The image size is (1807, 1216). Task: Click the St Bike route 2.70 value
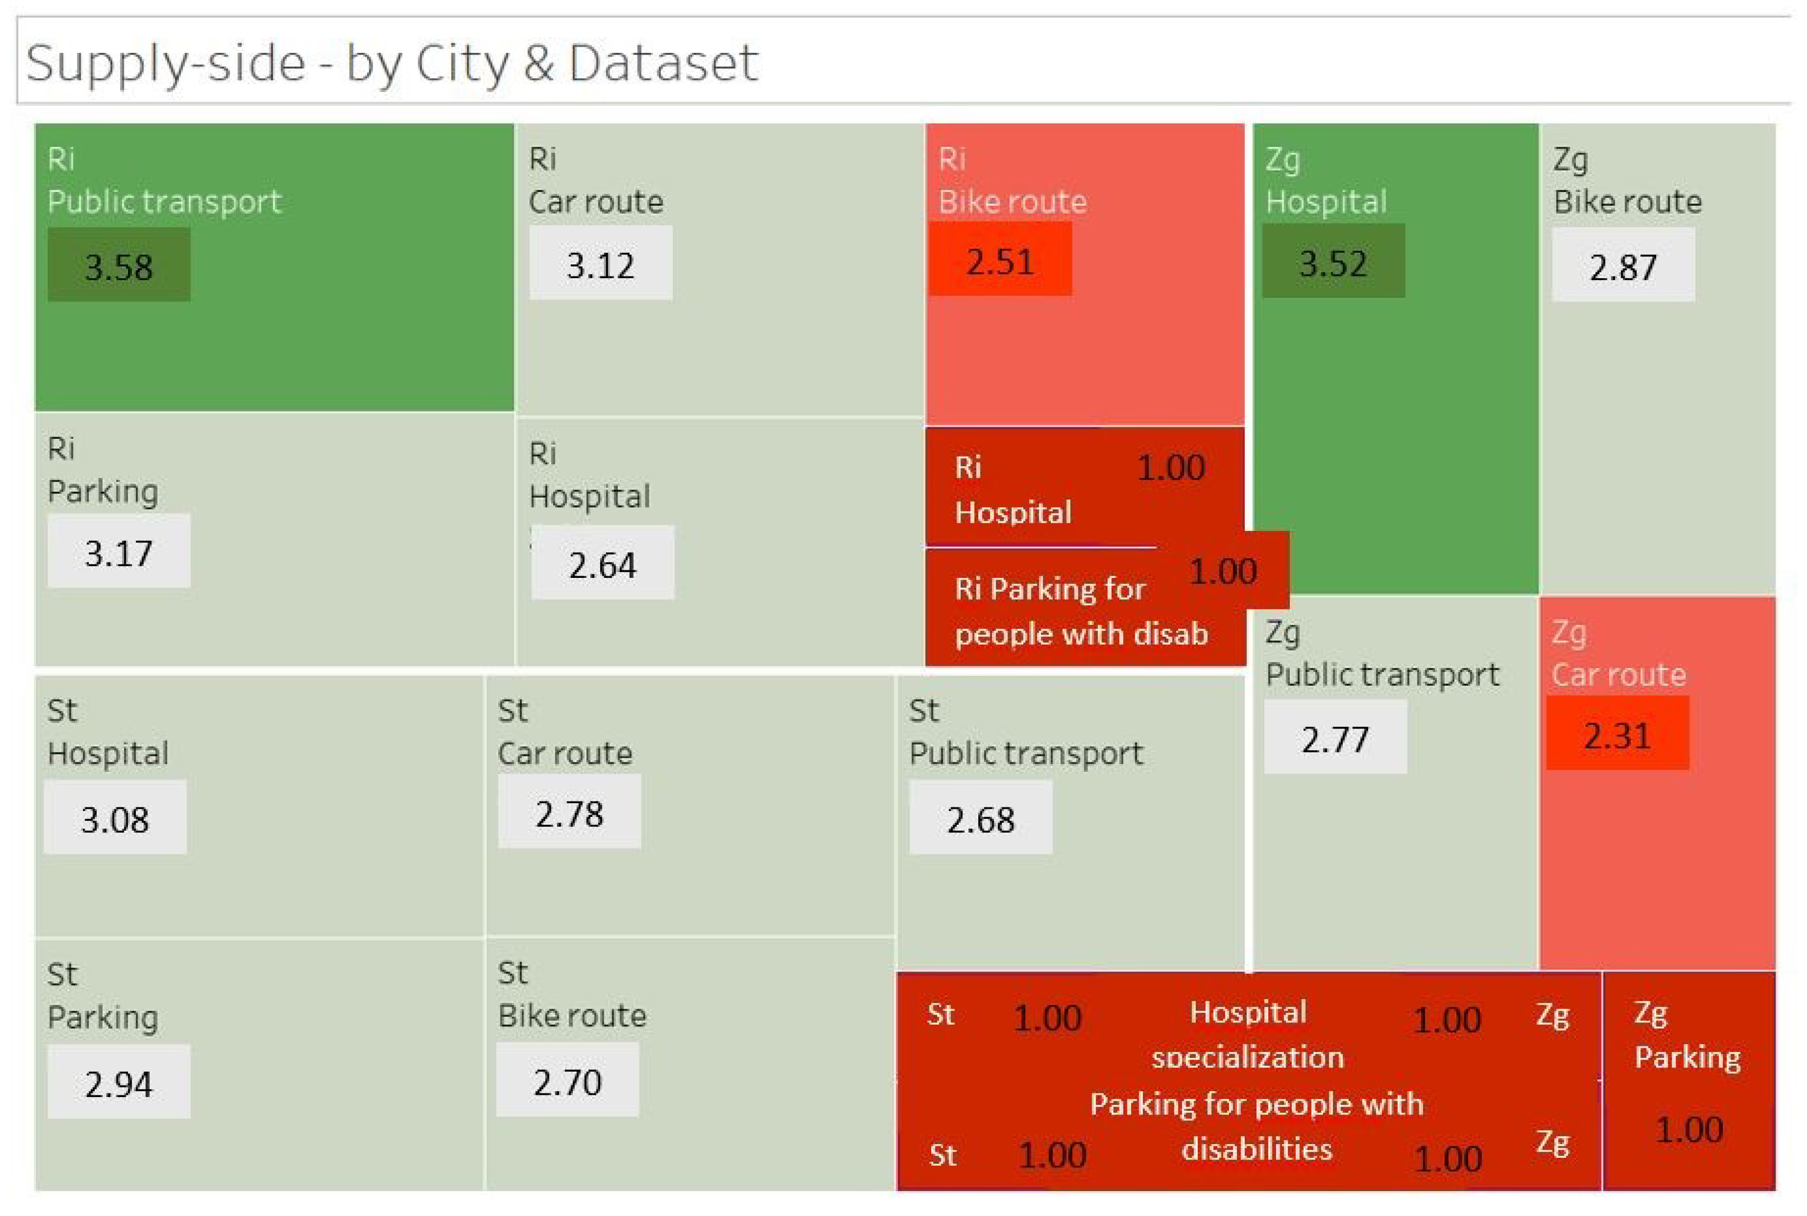(x=567, y=1080)
